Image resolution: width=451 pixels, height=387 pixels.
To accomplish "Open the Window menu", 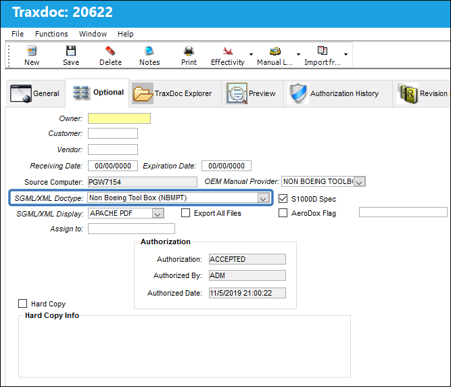I will [x=93, y=34].
